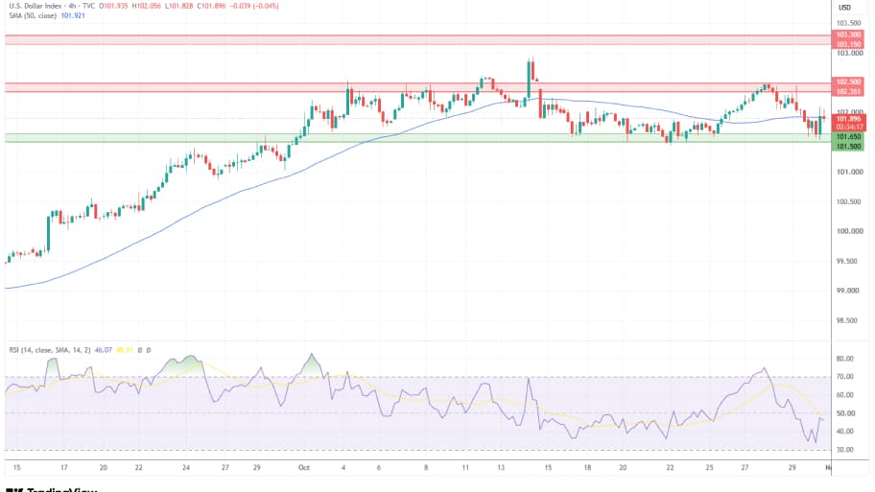875x492 pixels.
Task: Click the 98.500 price axis label
Action: (848, 320)
